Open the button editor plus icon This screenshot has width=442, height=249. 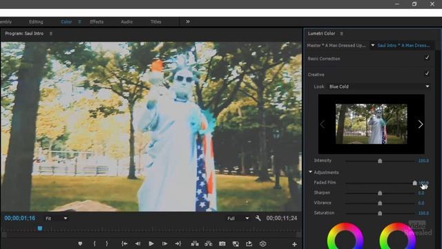pos(294,244)
